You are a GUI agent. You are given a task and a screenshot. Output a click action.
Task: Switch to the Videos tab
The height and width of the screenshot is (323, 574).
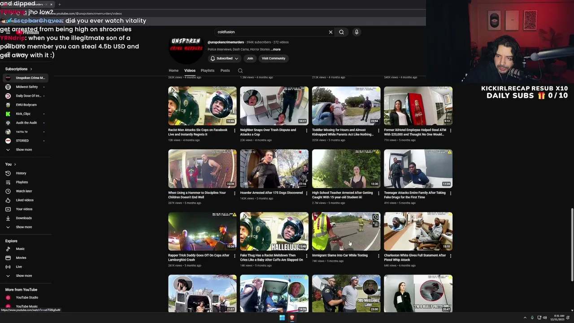[x=190, y=70]
